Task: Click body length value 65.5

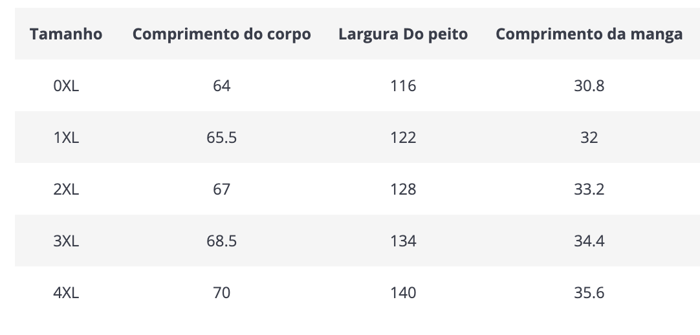Action: (x=221, y=137)
